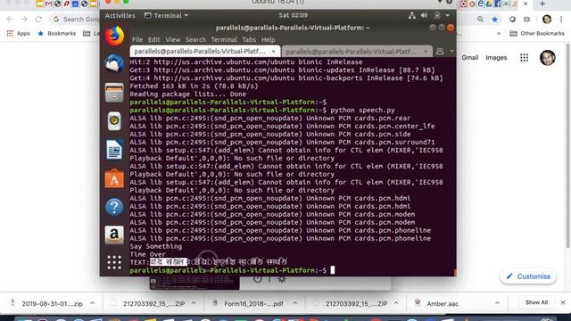Show Applications grid in the dock
The image size is (571, 321).
tap(114, 262)
